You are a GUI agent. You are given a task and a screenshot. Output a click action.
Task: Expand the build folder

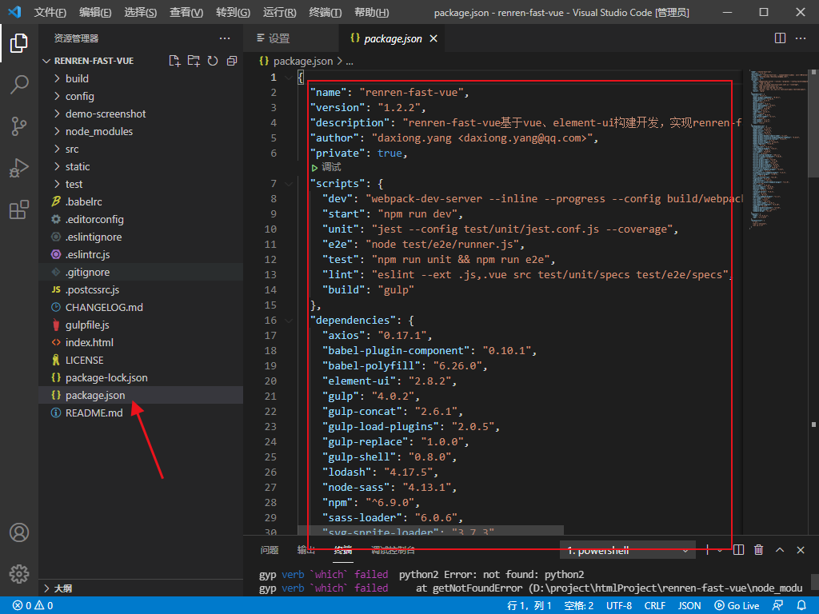pos(58,78)
